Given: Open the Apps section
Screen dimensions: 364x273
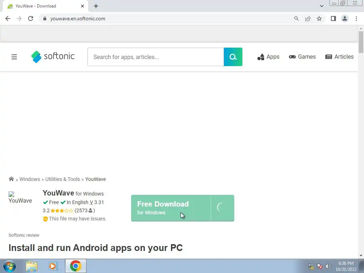Looking at the screenshot, I should click(x=268, y=57).
